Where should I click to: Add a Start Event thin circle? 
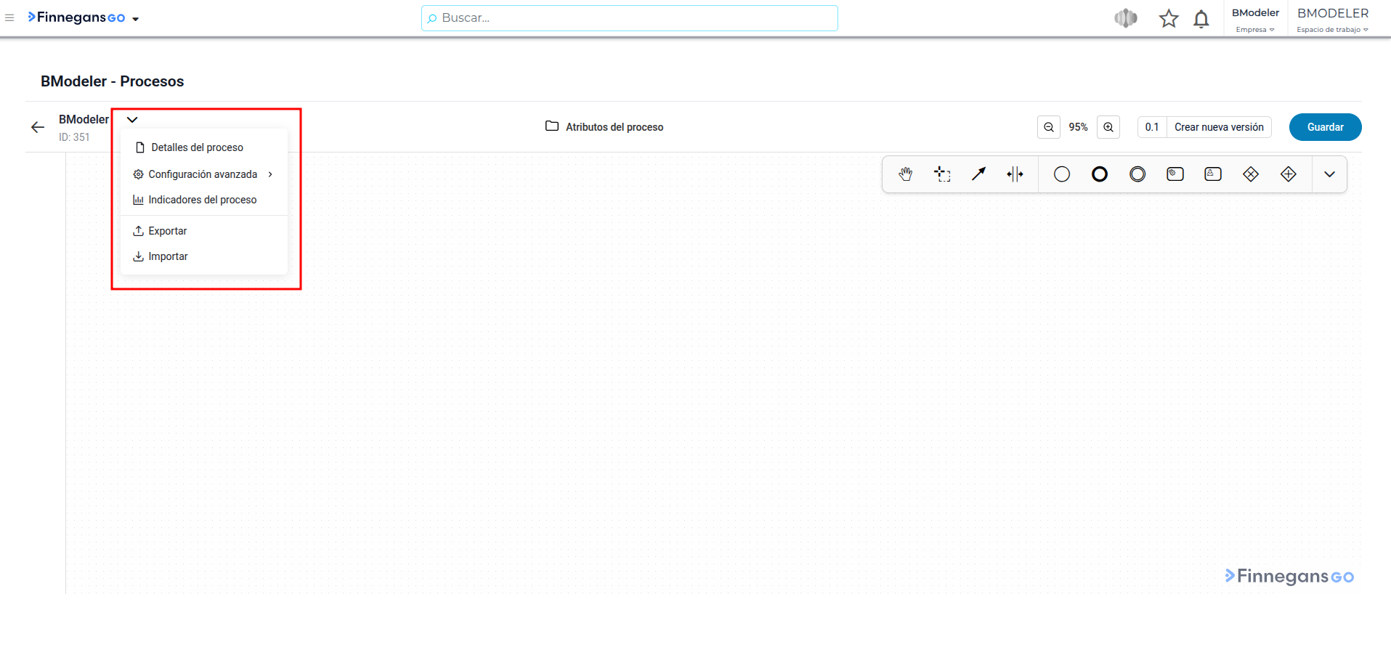point(1062,174)
